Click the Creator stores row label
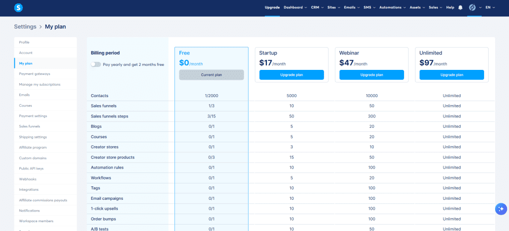Viewport: 509px width, 231px height. click(x=104, y=147)
